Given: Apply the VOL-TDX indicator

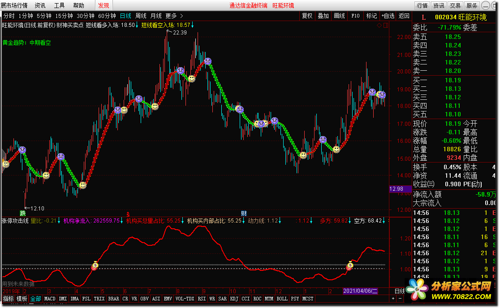Looking at the screenshot, I should pyautogui.click(x=185, y=299).
